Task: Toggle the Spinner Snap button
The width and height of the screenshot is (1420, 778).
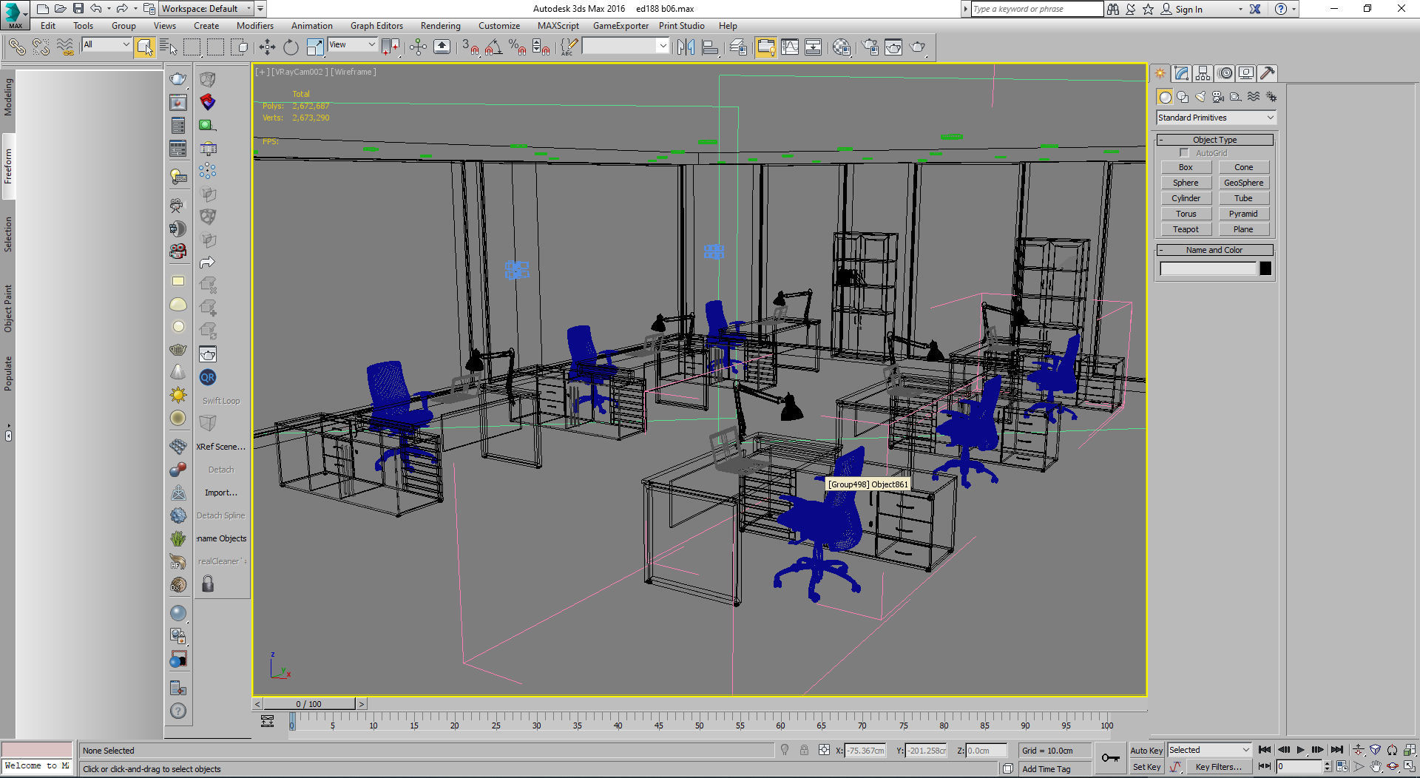Action: (x=541, y=47)
